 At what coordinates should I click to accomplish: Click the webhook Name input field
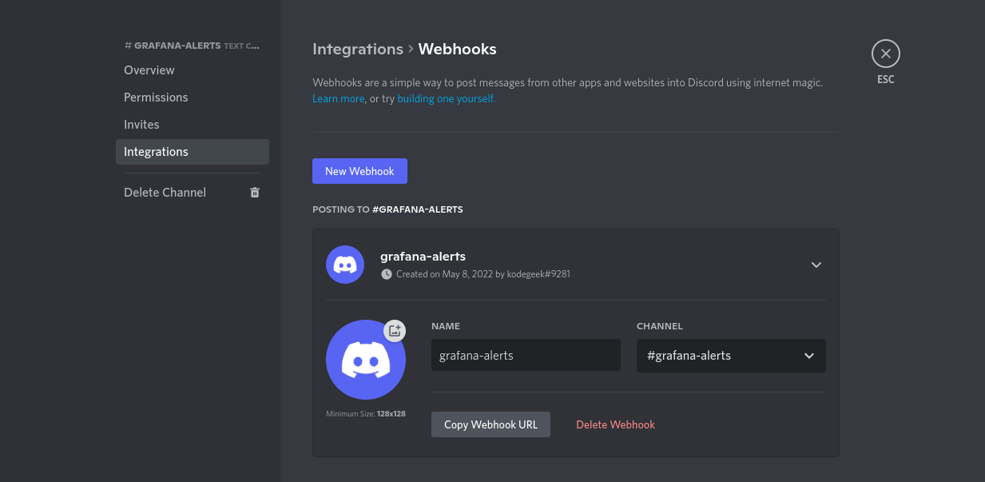coord(526,356)
